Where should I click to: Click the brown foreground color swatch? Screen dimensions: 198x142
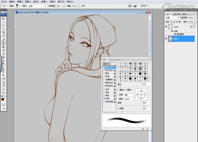point(3,99)
